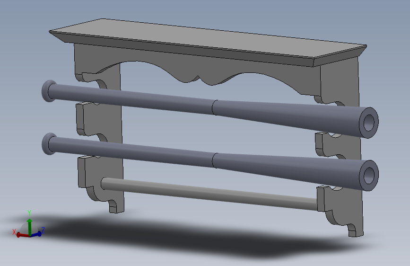Click the red X axis of the orientation triad

[23, 235]
